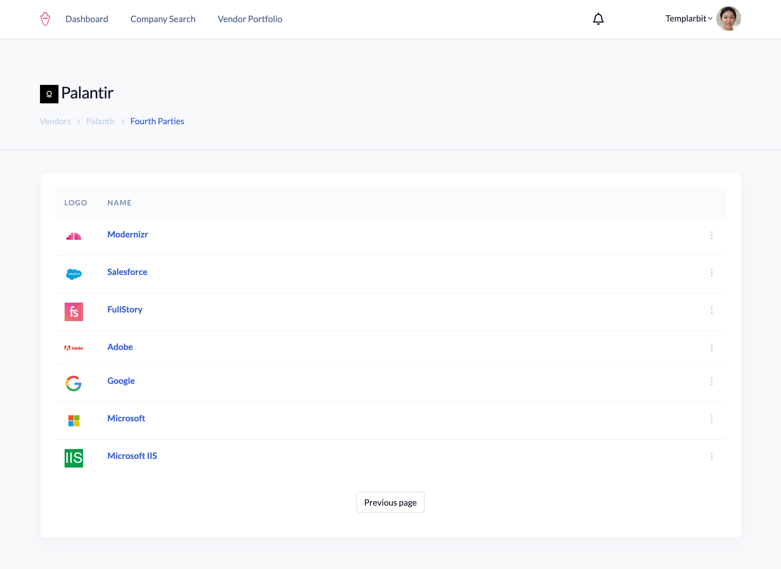Click the Microsoft IIS green logo
This screenshot has height=569, width=781.
(x=74, y=458)
